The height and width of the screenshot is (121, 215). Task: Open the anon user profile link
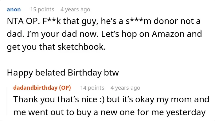click(x=14, y=10)
